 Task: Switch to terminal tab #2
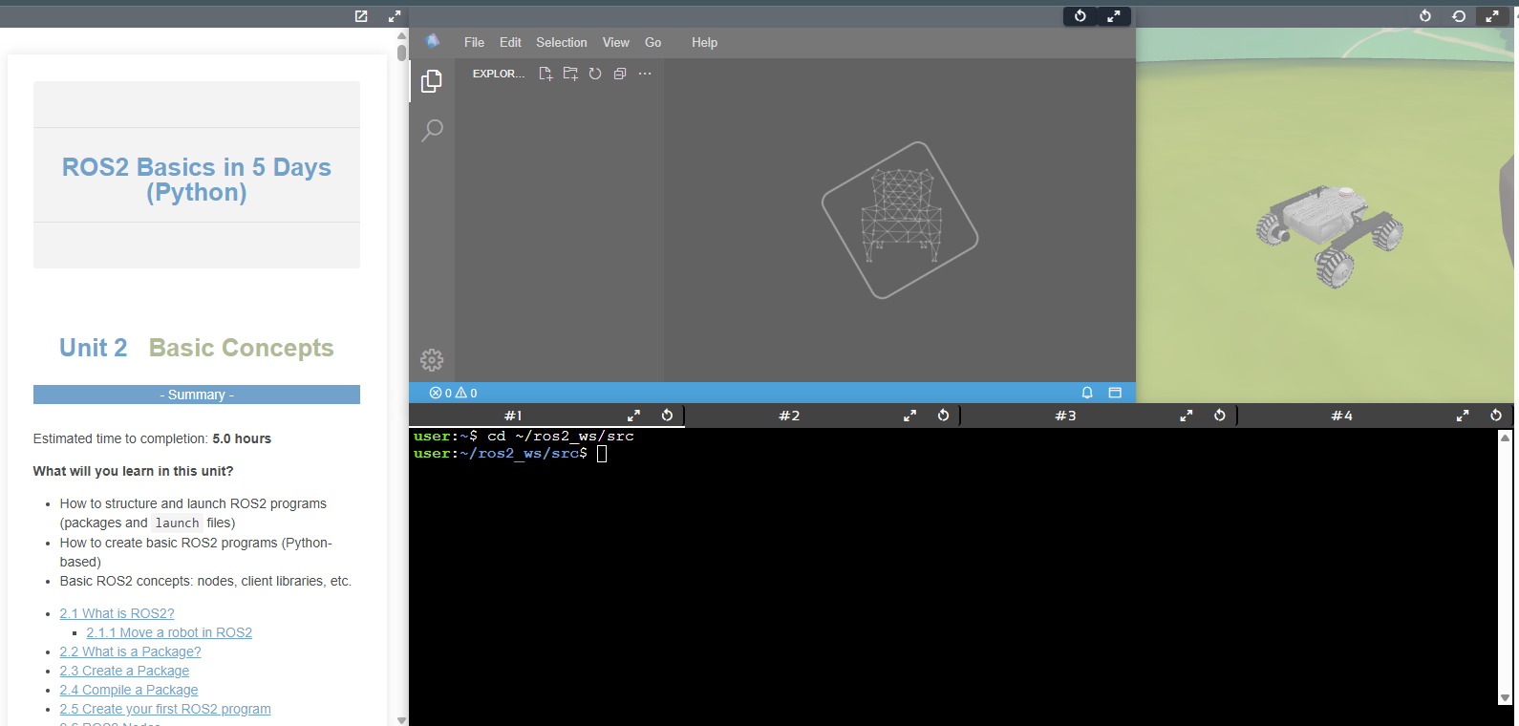coord(789,416)
